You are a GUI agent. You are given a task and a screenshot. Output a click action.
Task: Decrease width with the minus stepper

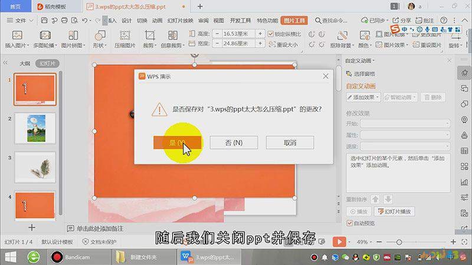coord(217,44)
